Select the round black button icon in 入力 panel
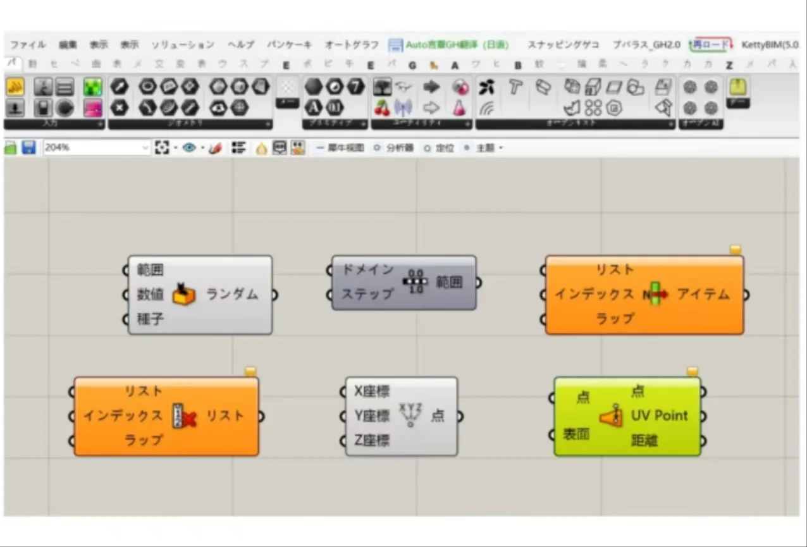Screen dimensions: 807x547 [x=65, y=108]
